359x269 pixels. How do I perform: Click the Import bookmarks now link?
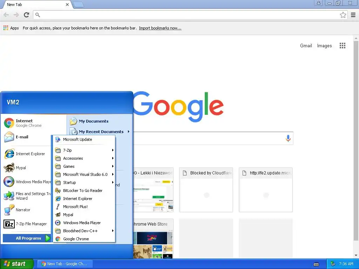[160, 28]
